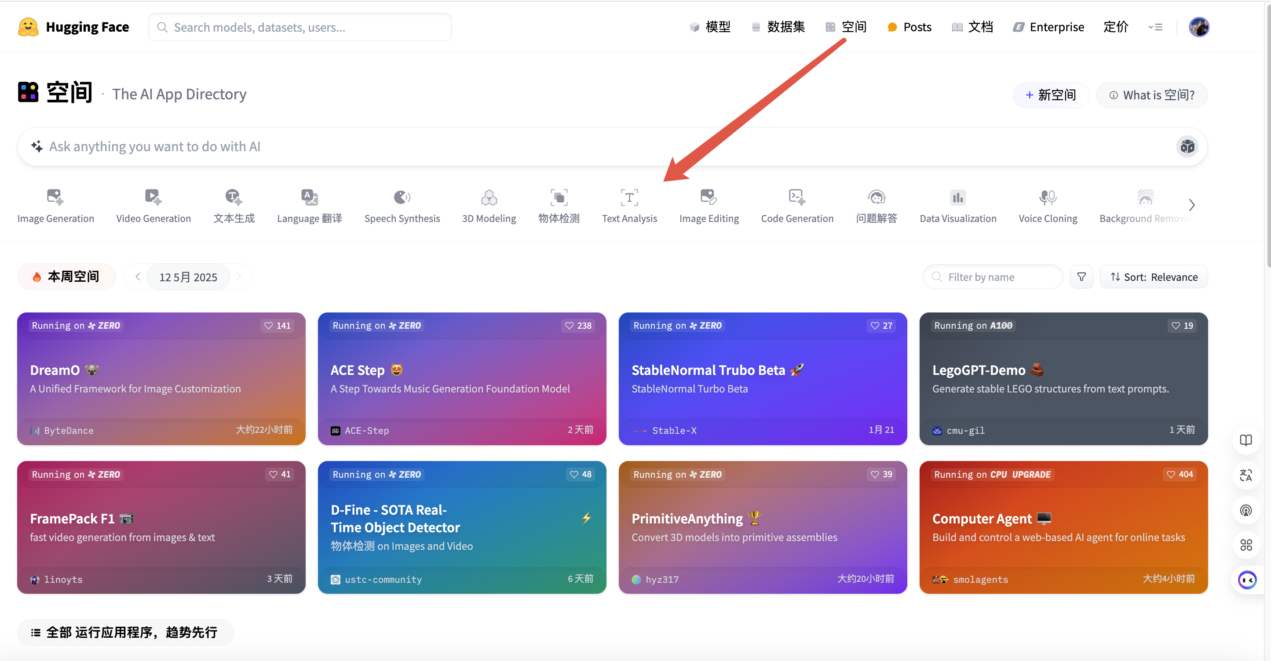
Task: Go to the previous week arrow
Action: click(138, 277)
